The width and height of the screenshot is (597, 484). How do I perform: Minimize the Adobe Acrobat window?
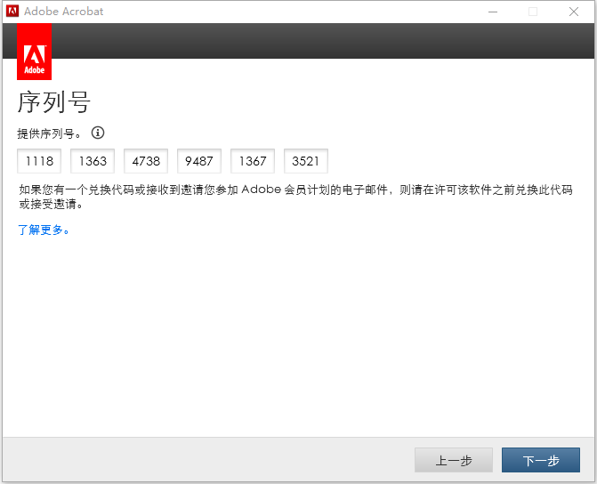493,12
